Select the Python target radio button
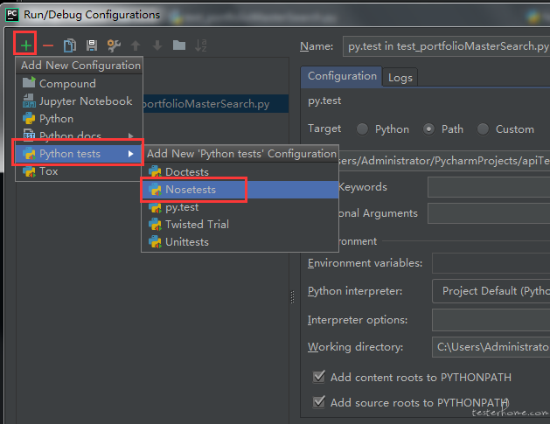The image size is (550, 424). click(x=362, y=129)
